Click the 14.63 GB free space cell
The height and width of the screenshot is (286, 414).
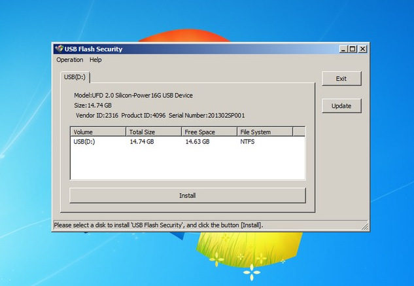click(198, 141)
